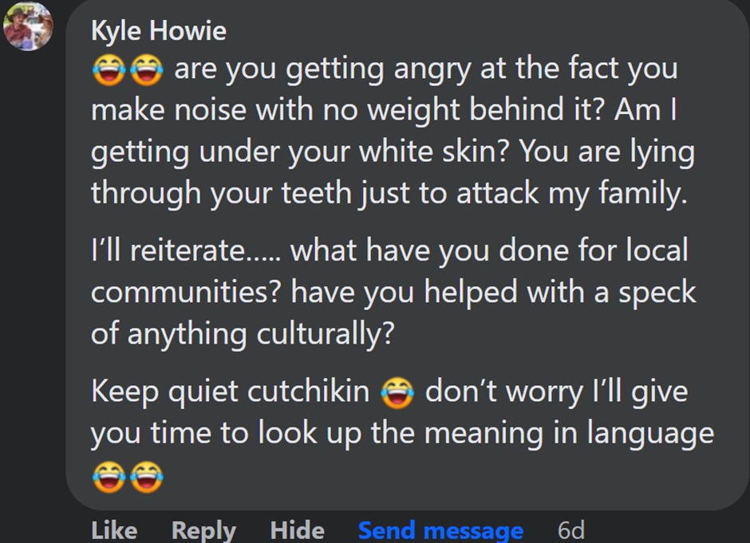Click the second laughing emoji on the last line
The width and height of the screenshot is (750, 543).
click(145, 476)
